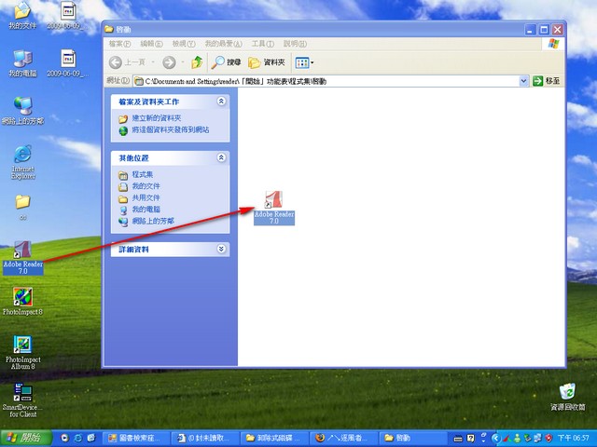The width and height of the screenshot is (597, 447).
Task: Open the Search (搜尋) toolbar button
Action: click(x=227, y=62)
